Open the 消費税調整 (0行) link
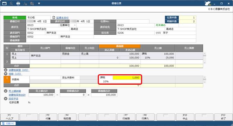This screenshot has height=126, width=233. click(x=19, y=70)
